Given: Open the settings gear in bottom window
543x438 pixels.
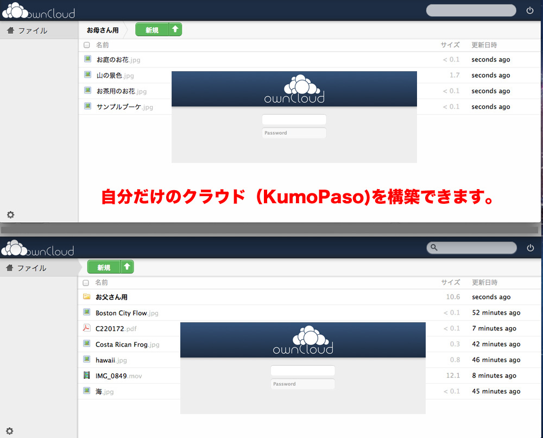Looking at the screenshot, I should point(10,431).
